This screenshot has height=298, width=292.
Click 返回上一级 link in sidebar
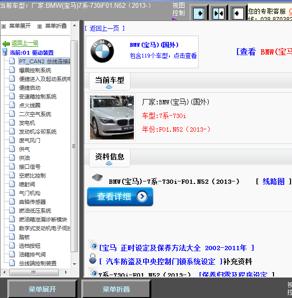25,43
